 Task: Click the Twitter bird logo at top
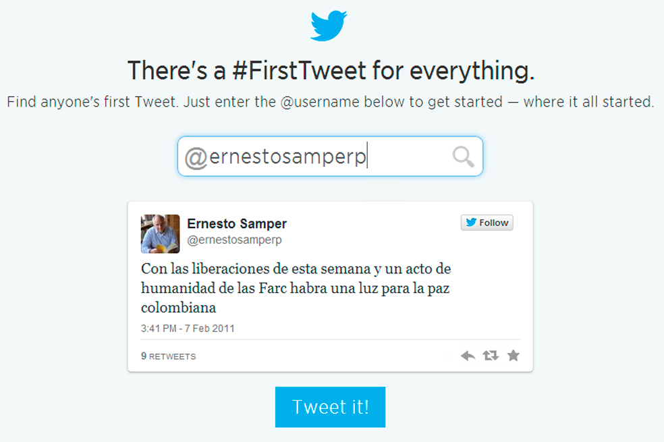pyautogui.click(x=329, y=26)
